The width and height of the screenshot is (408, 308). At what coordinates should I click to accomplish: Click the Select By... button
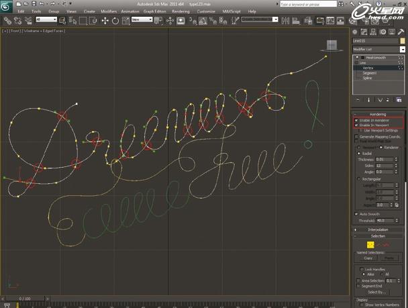376,292
